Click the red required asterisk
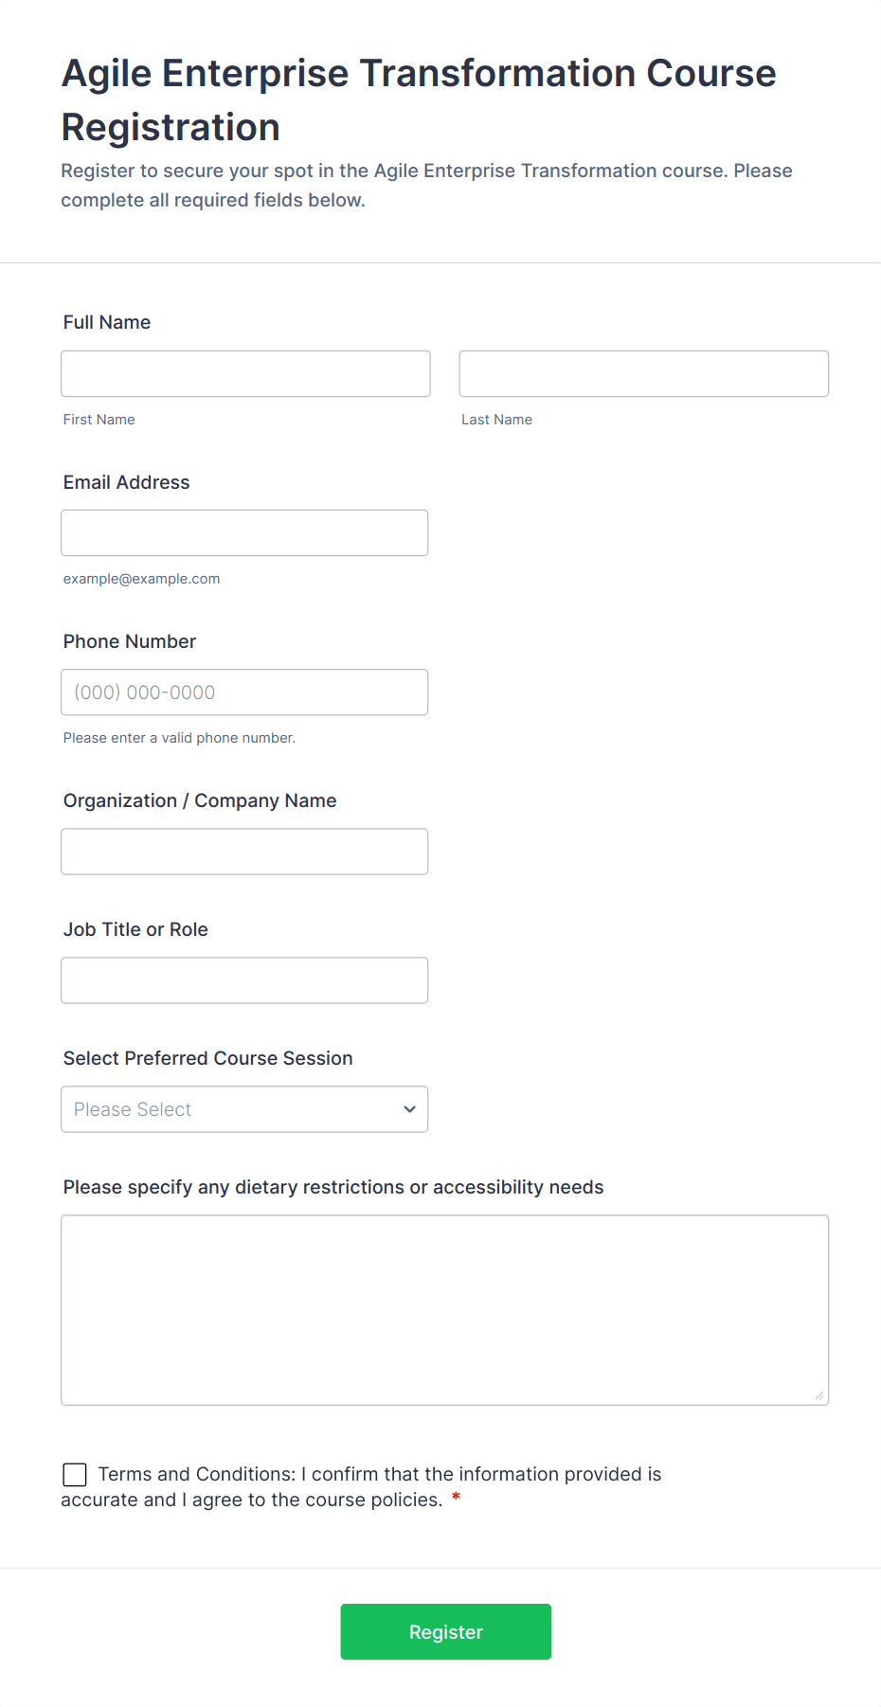This screenshot has width=881, height=1707. coord(456,1498)
